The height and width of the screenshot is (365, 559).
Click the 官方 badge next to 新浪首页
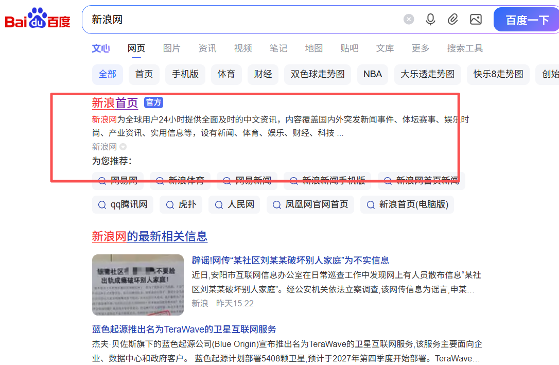coord(153,102)
